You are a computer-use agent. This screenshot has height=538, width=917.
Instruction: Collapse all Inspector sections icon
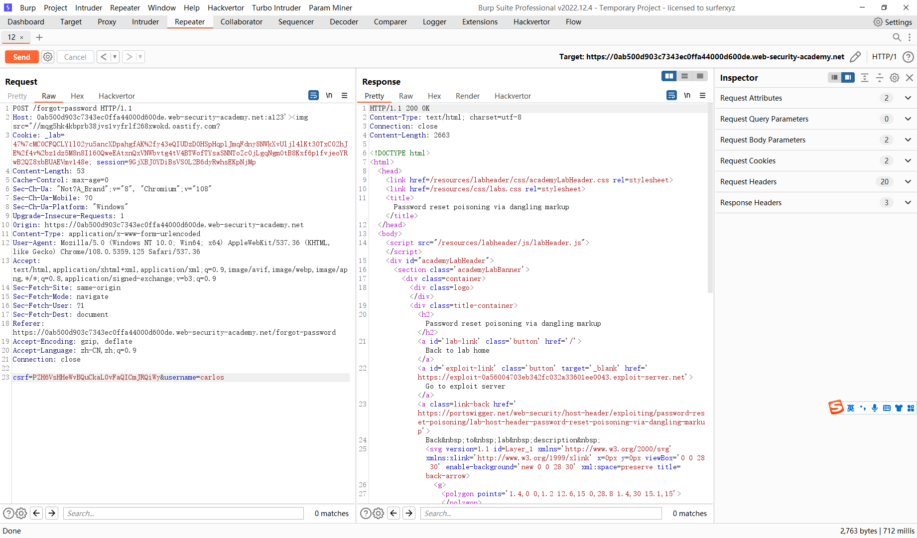880,78
